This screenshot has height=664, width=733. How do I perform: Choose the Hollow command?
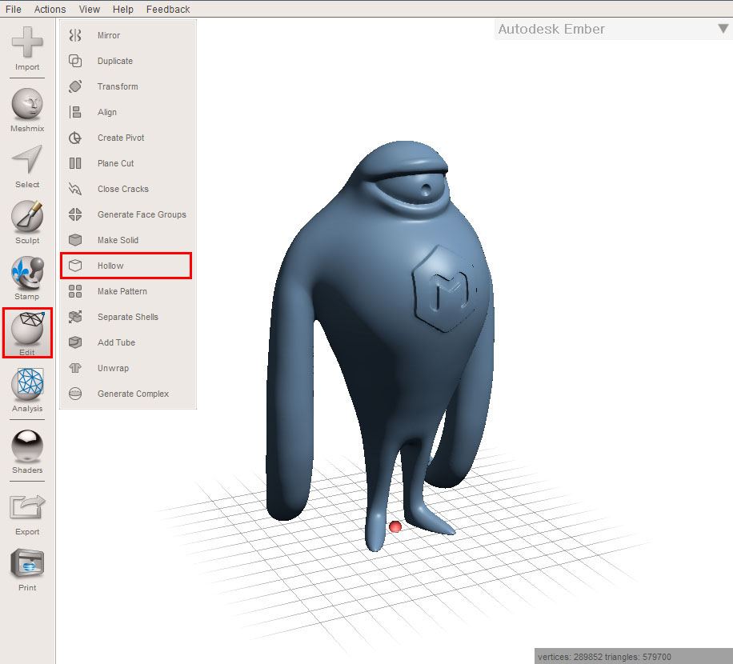tap(126, 266)
